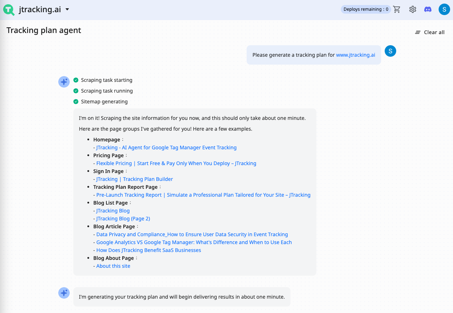The width and height of the screenshot is (453, 313).
Task: Open the shopping cart icon
Action: pyautogui.click(x=397, y=9)
